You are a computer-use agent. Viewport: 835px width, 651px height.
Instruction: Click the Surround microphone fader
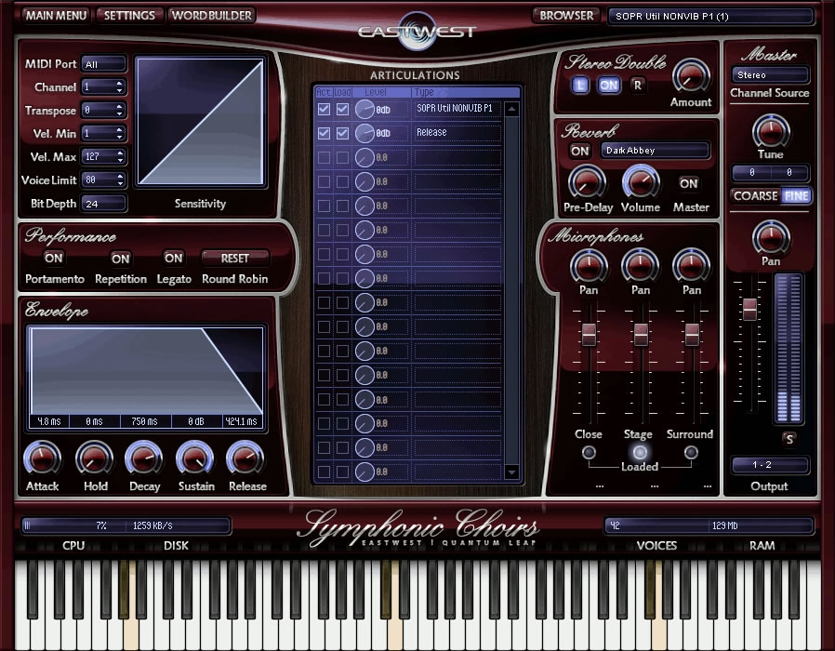[692, 334]
